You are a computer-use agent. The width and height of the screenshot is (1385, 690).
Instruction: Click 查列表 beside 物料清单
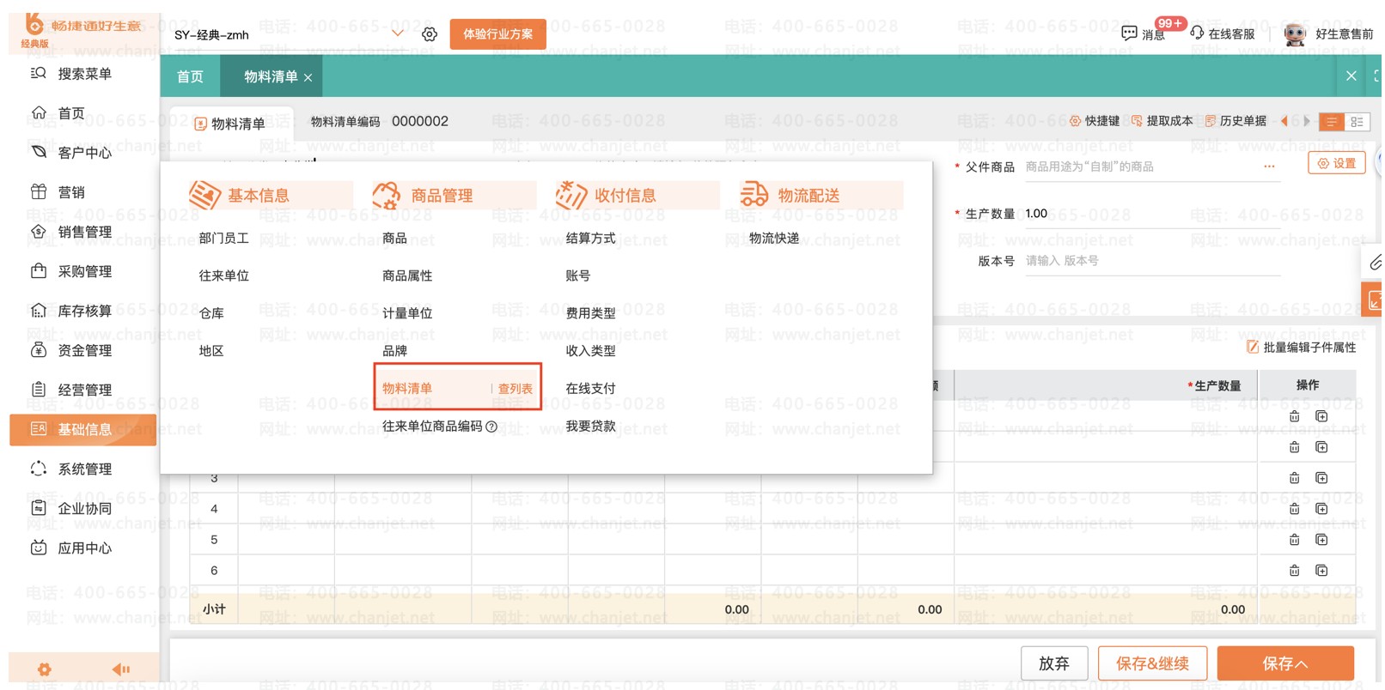(515, 389)
